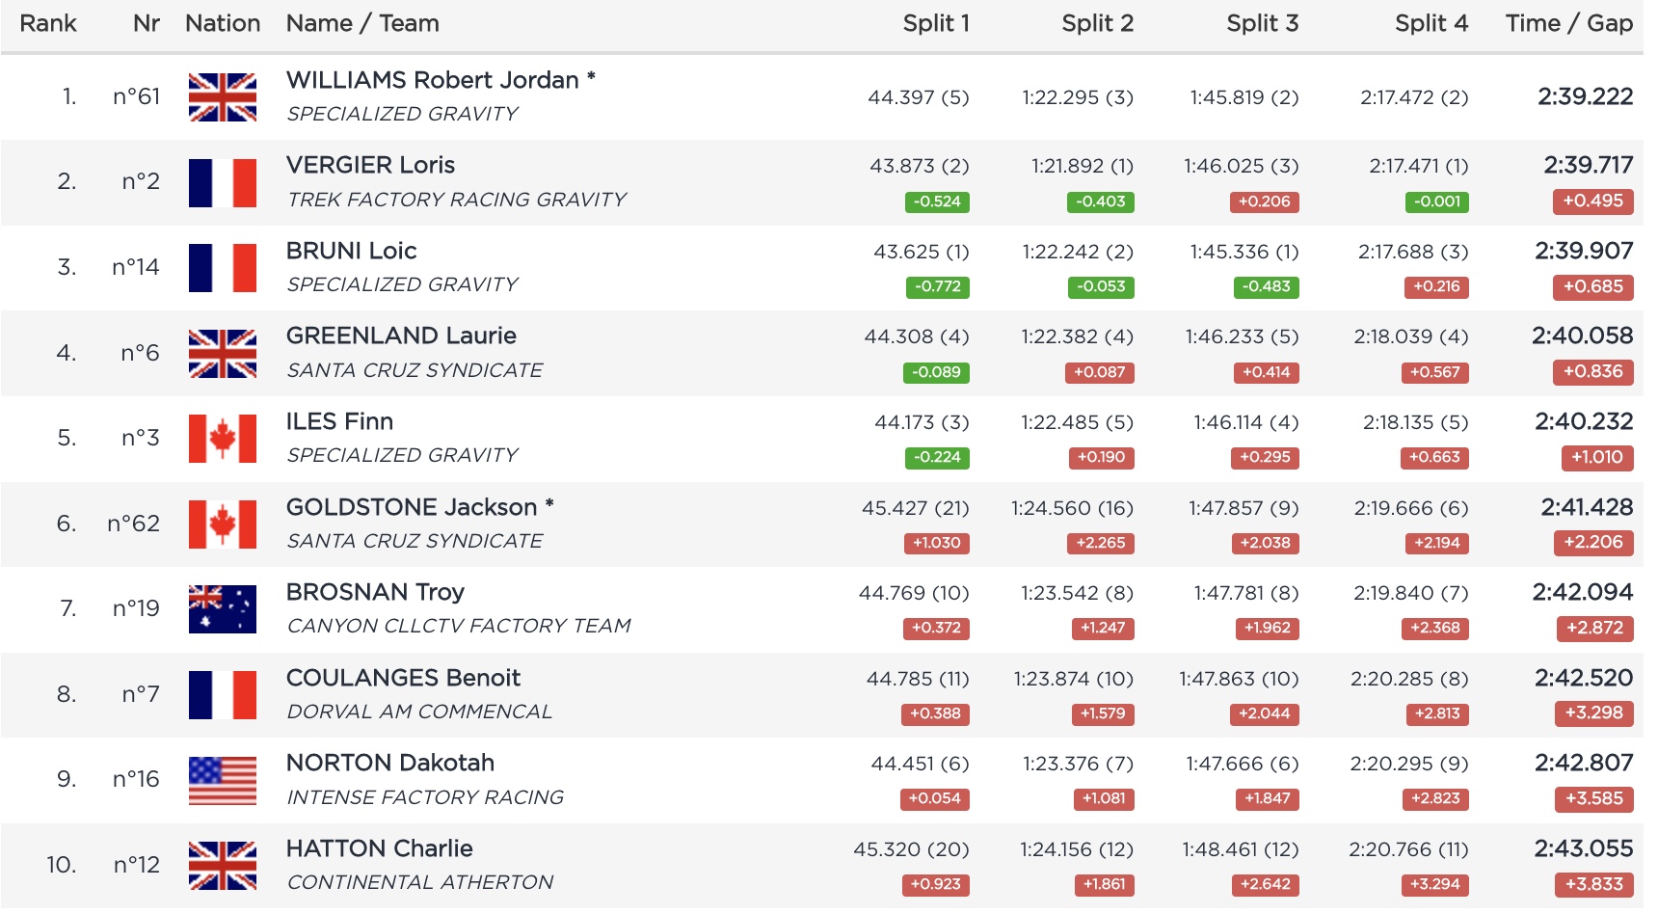The image size is (1658, 914).
Task: Click the Name / Team column header
Action: pos(362,24)
